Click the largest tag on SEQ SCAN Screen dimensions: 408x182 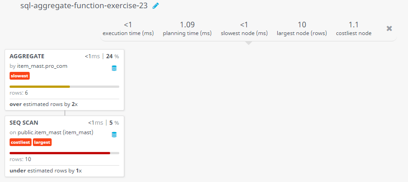(x=42, y=142)
